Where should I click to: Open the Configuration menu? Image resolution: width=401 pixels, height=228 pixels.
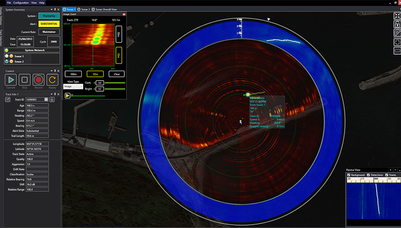point(21,2)
